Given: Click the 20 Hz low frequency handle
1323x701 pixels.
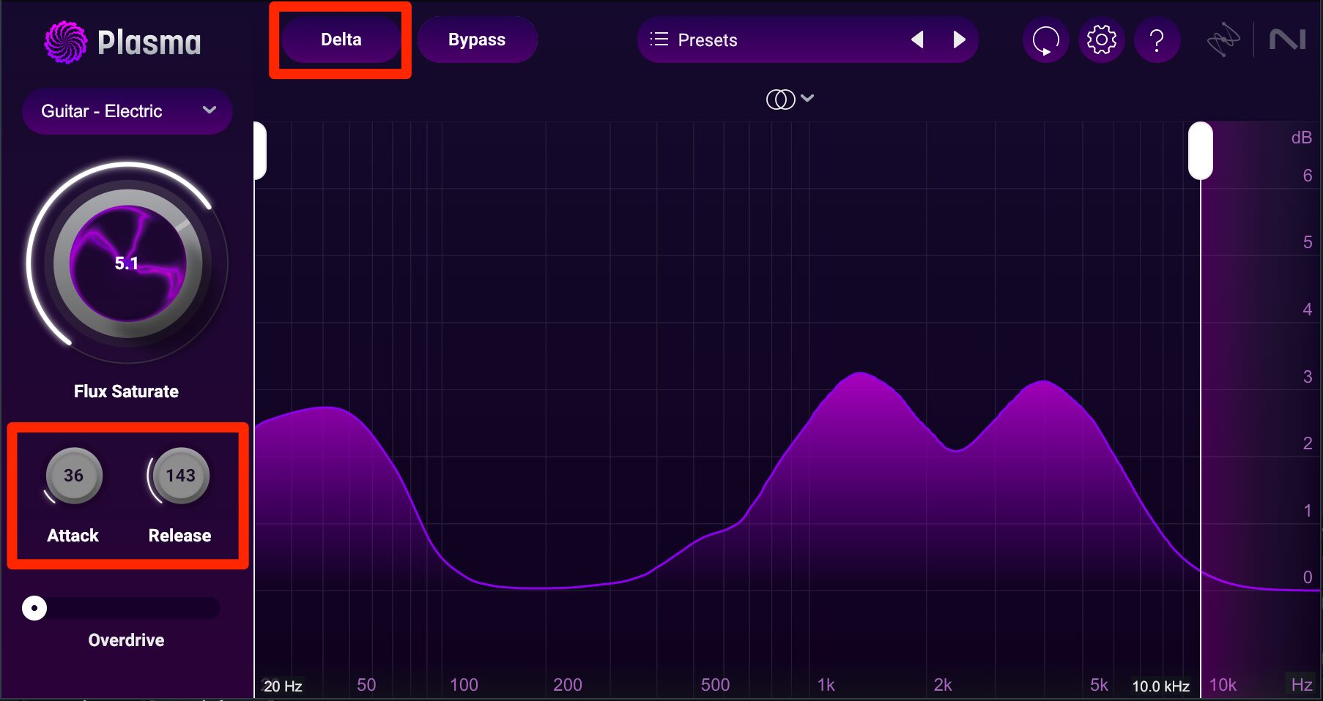Looking at the screenshot, I should click(259, 151).
